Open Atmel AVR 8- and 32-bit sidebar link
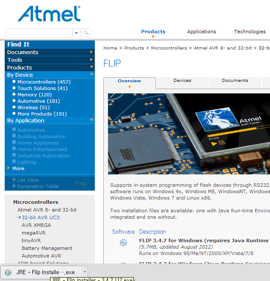 point(47,210)
